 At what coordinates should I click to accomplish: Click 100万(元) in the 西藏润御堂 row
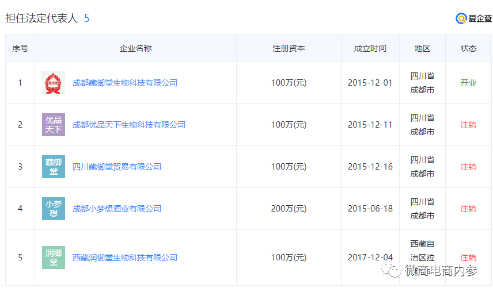coord(289,258)
